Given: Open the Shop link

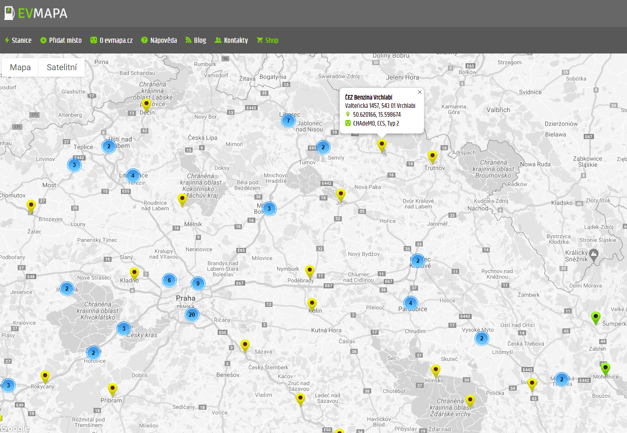Looking at the screenshot, I should click(x=267, y=40).
